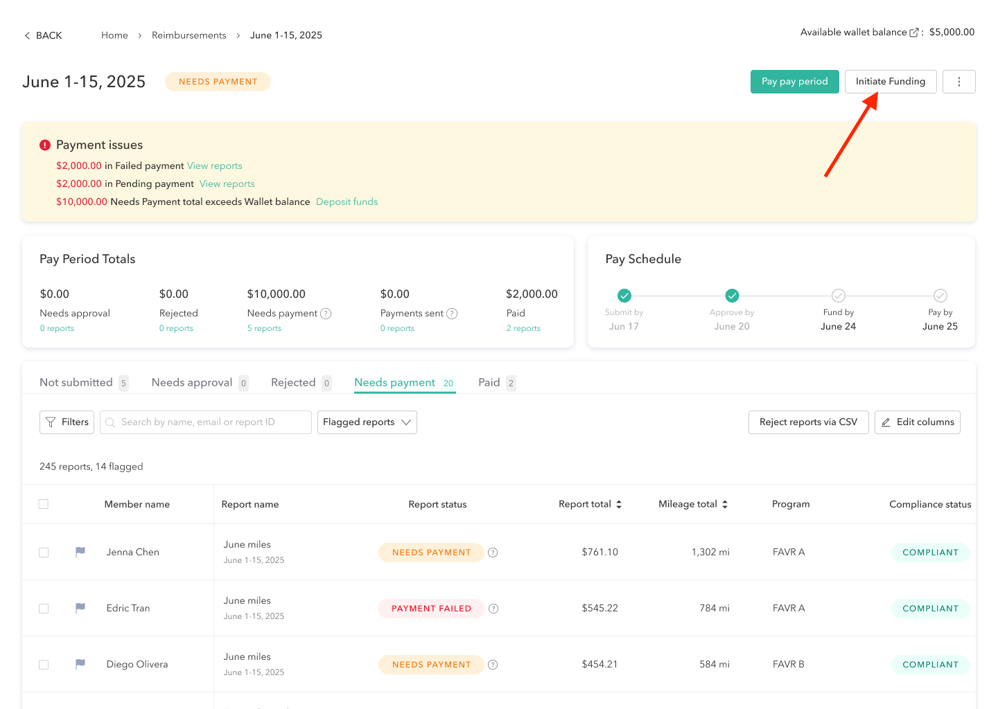Select Edric Tran's row checkbox

point(44,609)
